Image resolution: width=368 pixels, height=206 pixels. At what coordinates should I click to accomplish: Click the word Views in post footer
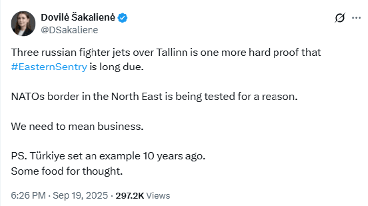point(160,195)
